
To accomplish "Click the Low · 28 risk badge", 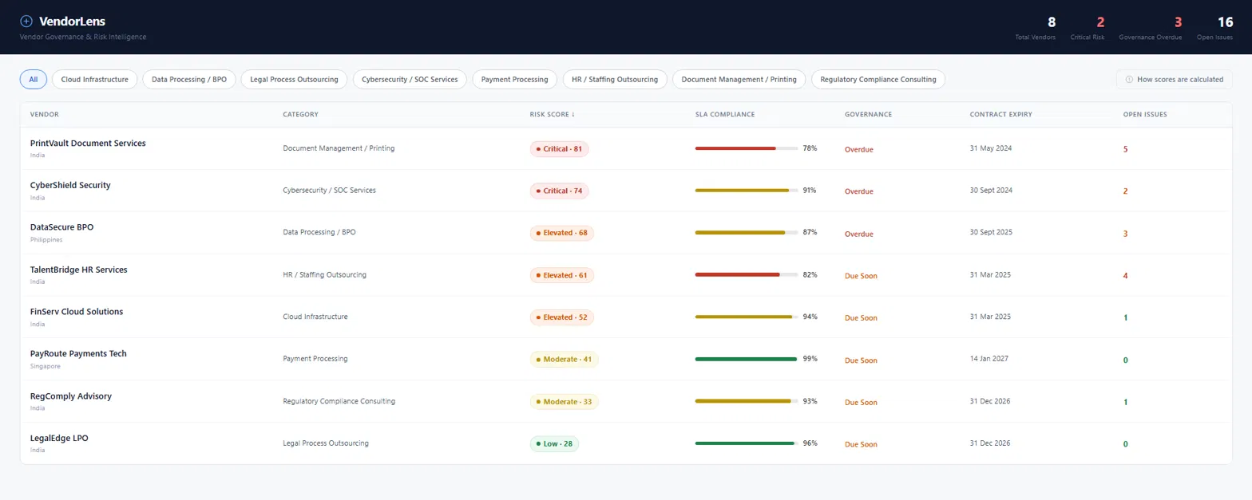I will tap(554, 444).
